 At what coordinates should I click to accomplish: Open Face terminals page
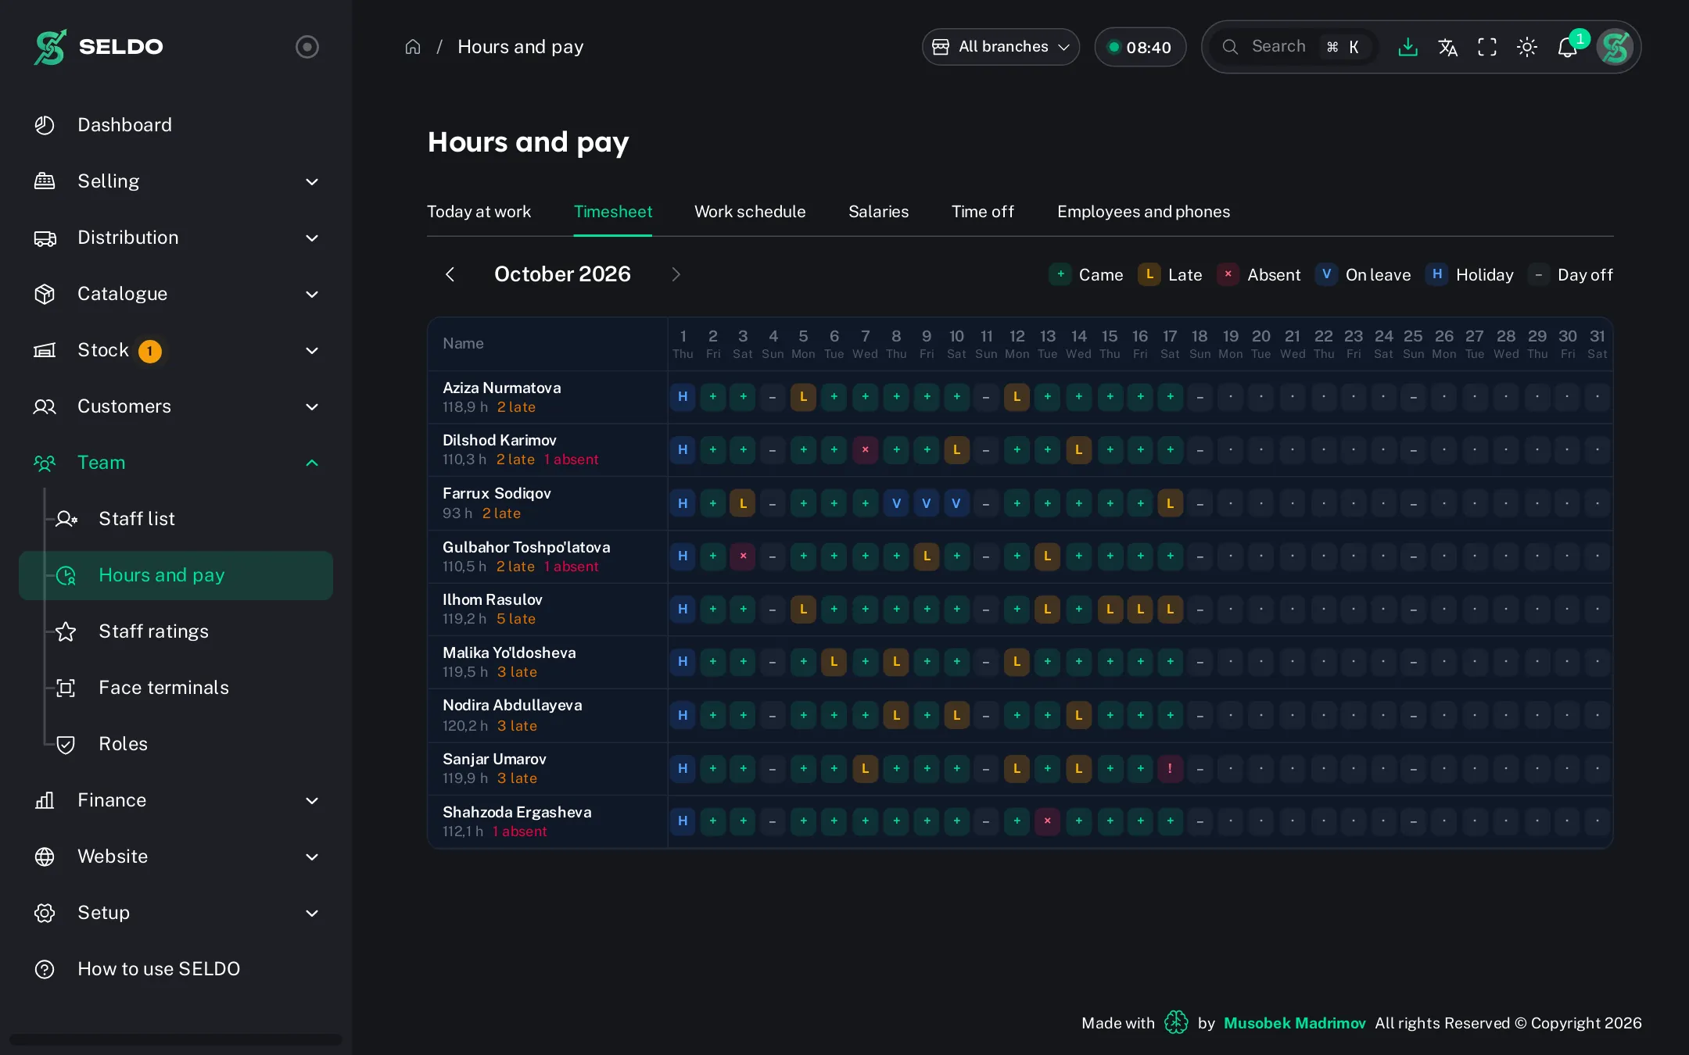pyautogui.click(x=176, y=688)
